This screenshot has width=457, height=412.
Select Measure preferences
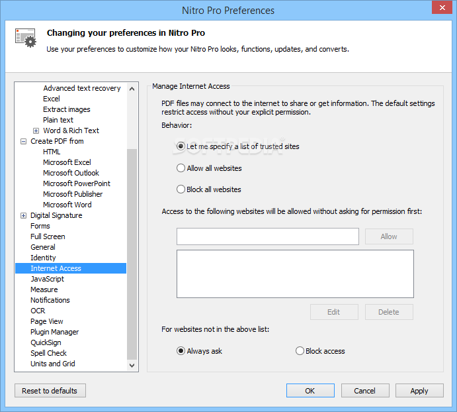tap(44, 289)
